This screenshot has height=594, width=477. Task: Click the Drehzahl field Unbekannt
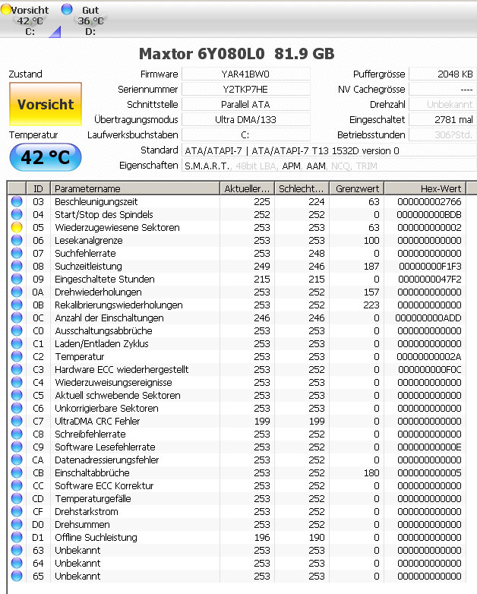coord(443,104)
